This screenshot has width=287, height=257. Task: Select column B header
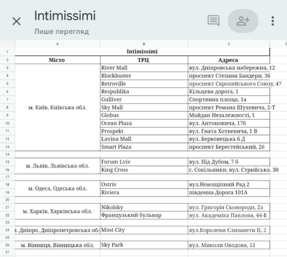tap(144, 44)
